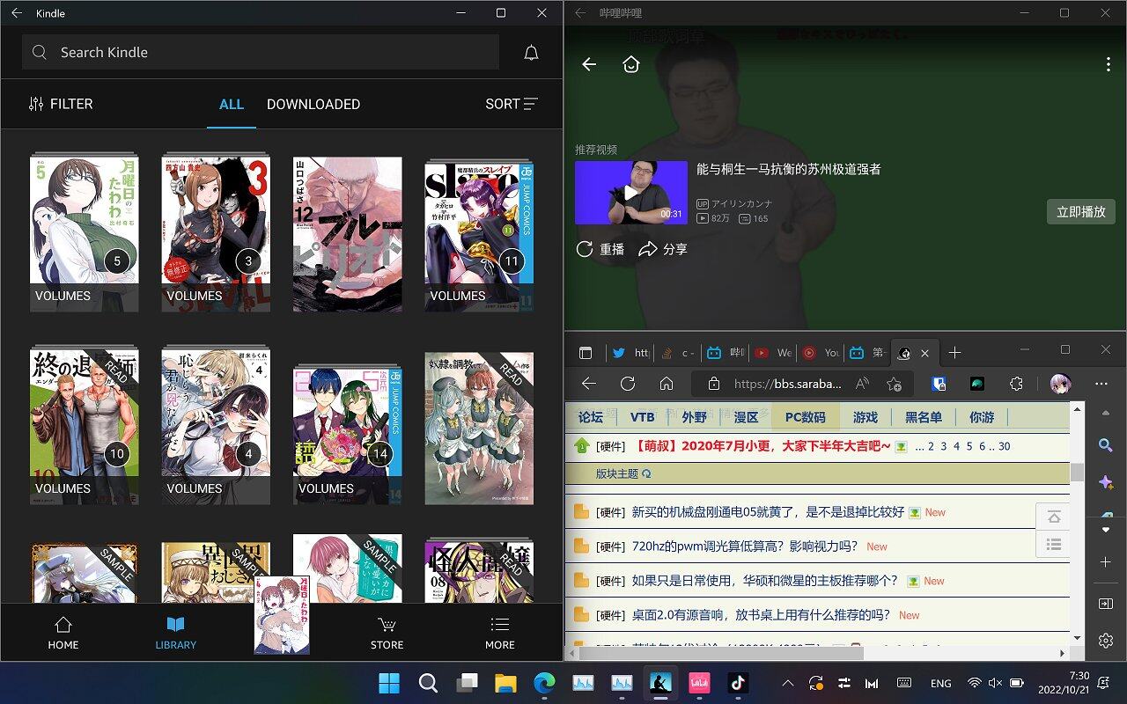Switch to the ALL tab in Kindle

(232, 104)
